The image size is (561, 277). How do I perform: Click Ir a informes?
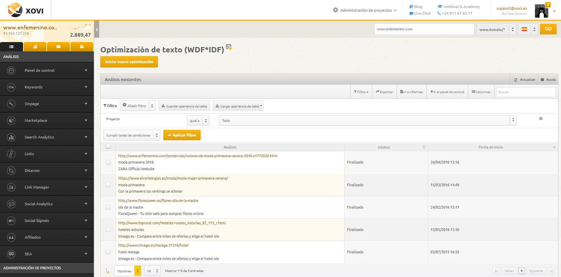point(411,92)
